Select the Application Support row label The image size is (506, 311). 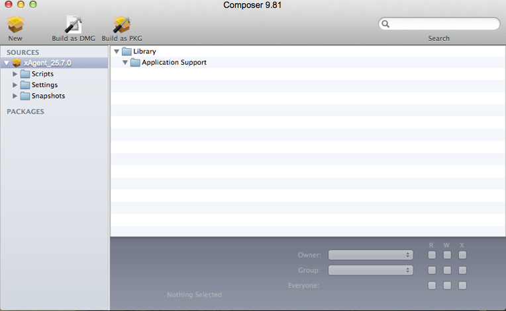[x=174, y=62]
